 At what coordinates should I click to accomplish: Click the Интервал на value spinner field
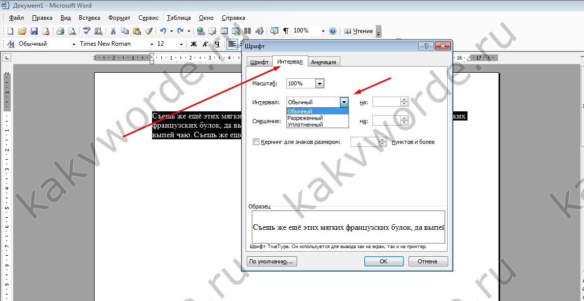387,102
